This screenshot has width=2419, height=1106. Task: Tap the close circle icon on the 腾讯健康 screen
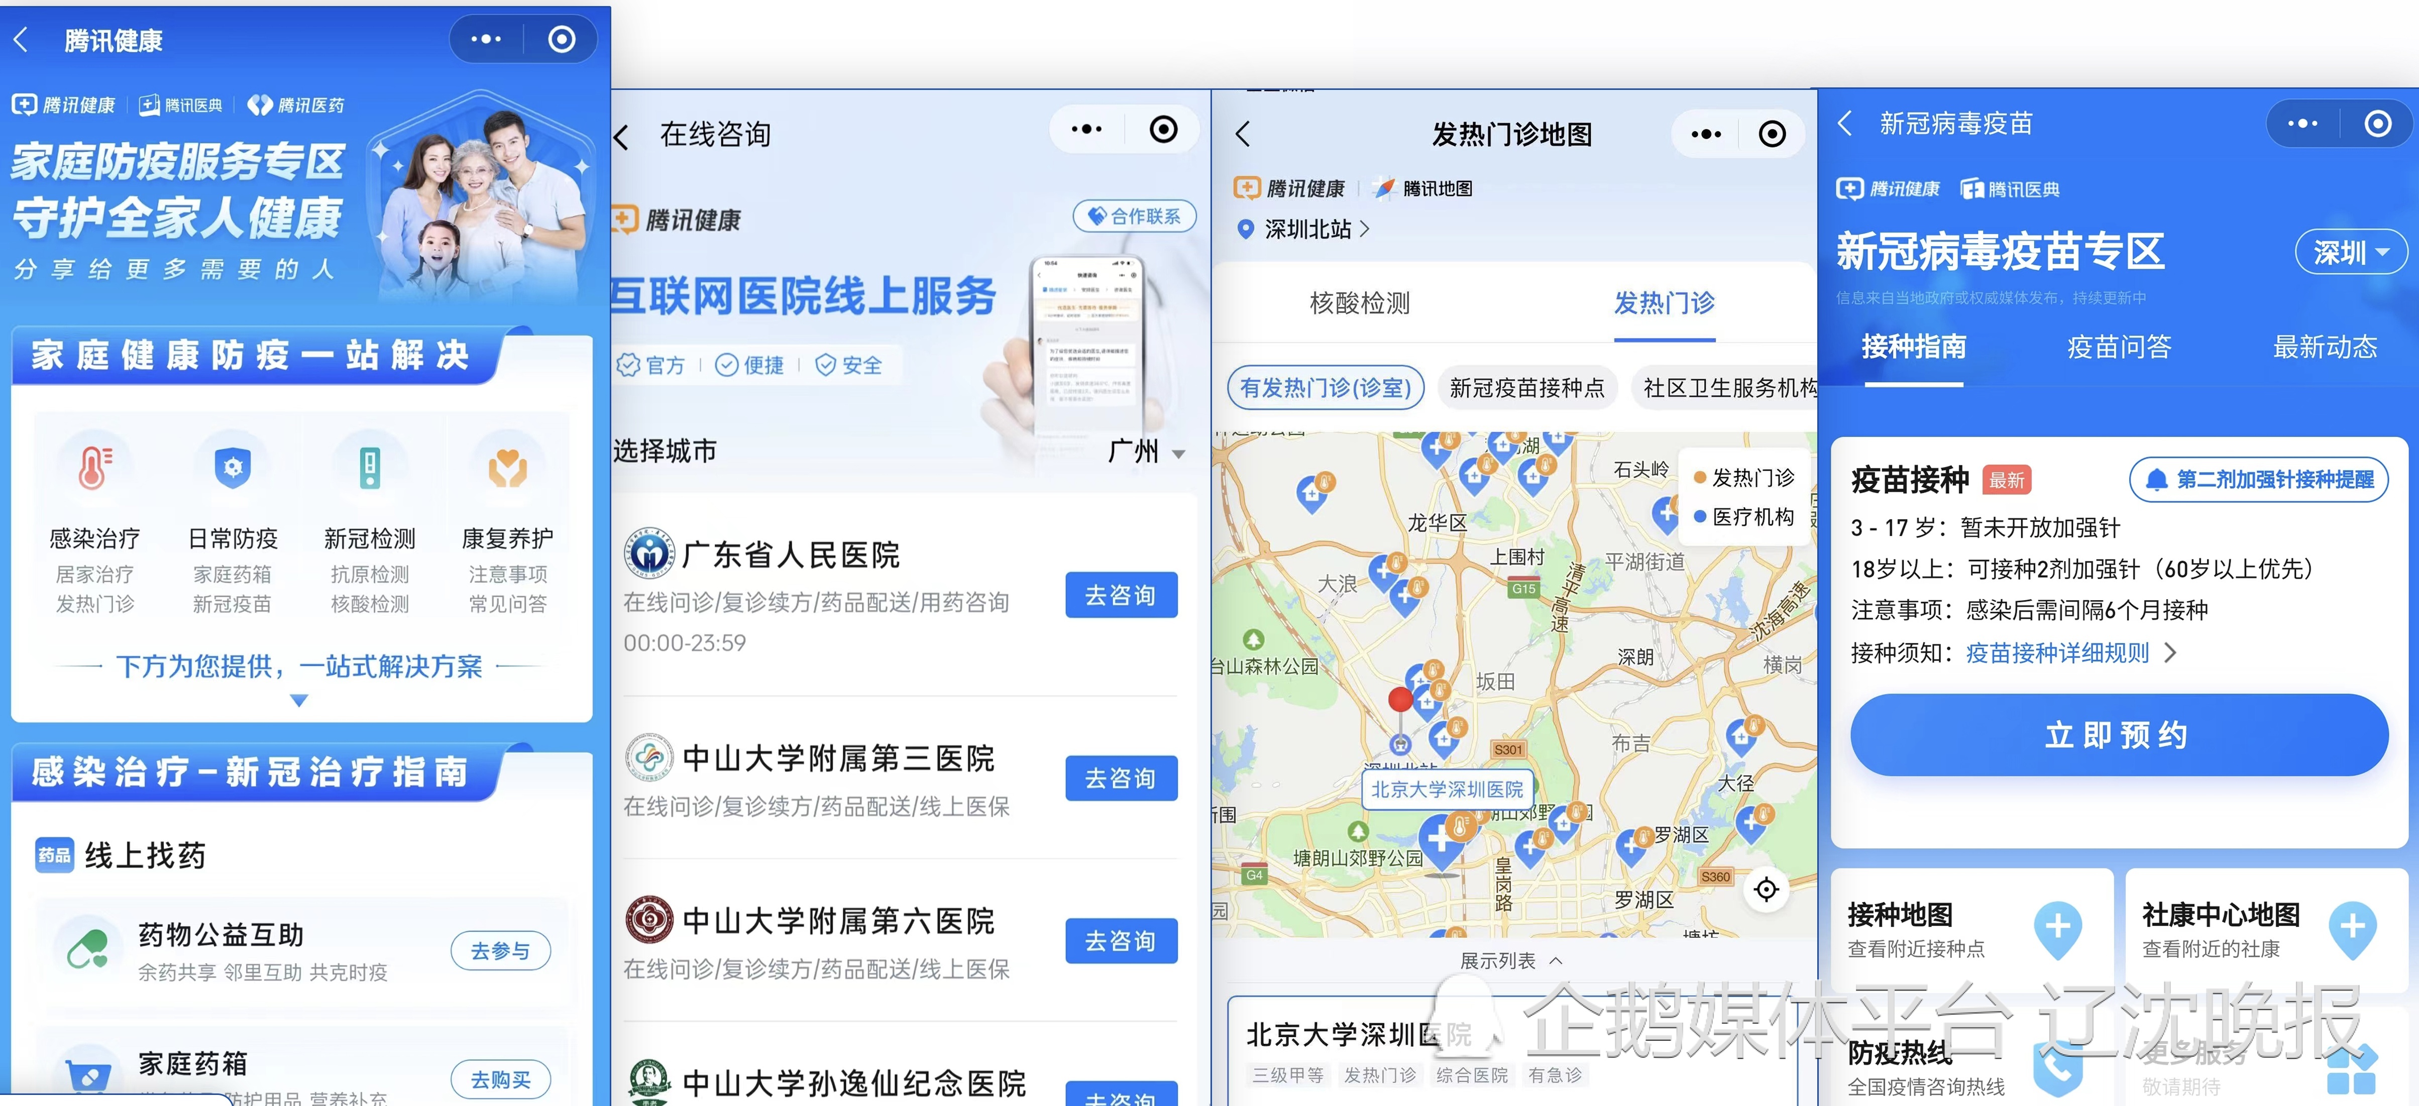[x=562, y=40]
